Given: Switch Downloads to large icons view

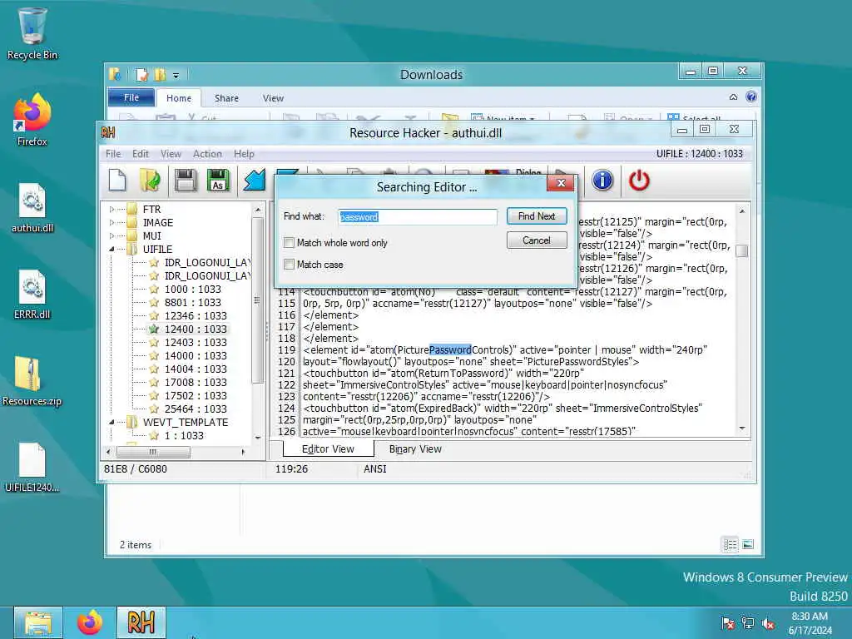Looking at the screenshot, I should [x=748, y=544].
